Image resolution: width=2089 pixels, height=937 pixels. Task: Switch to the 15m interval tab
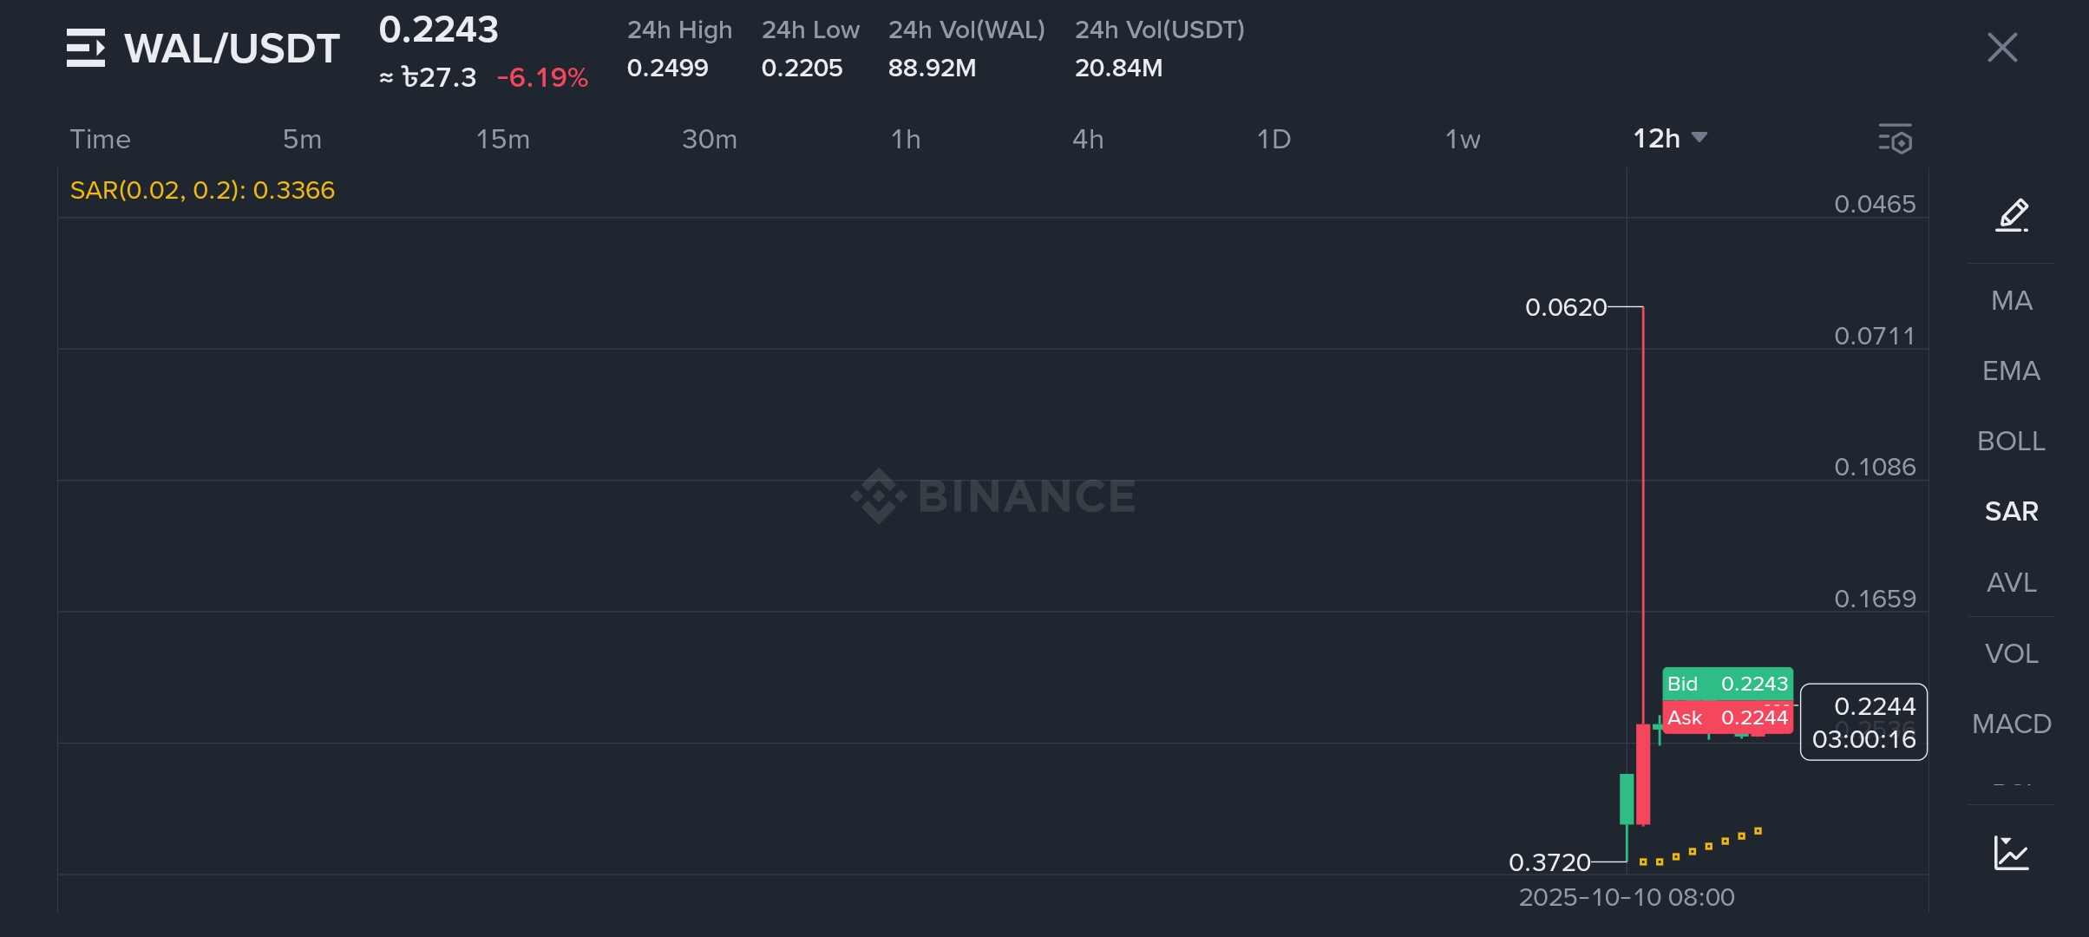click(502, 139)
